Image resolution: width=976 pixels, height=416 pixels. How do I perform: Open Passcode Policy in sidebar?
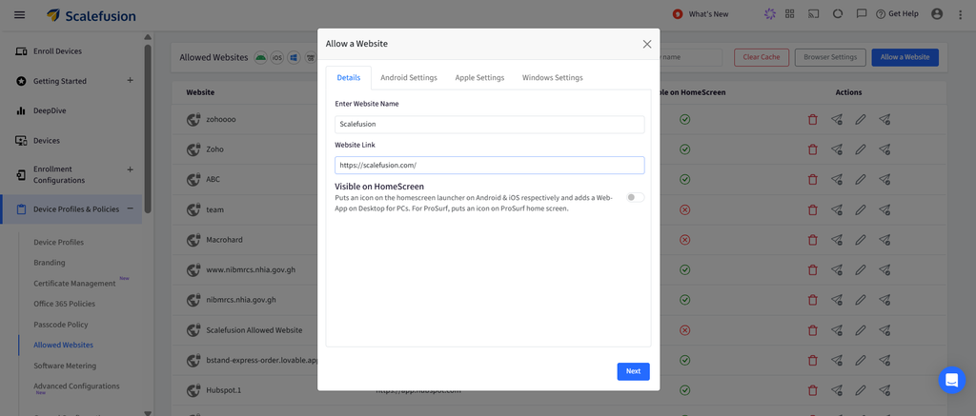[61, 325]
